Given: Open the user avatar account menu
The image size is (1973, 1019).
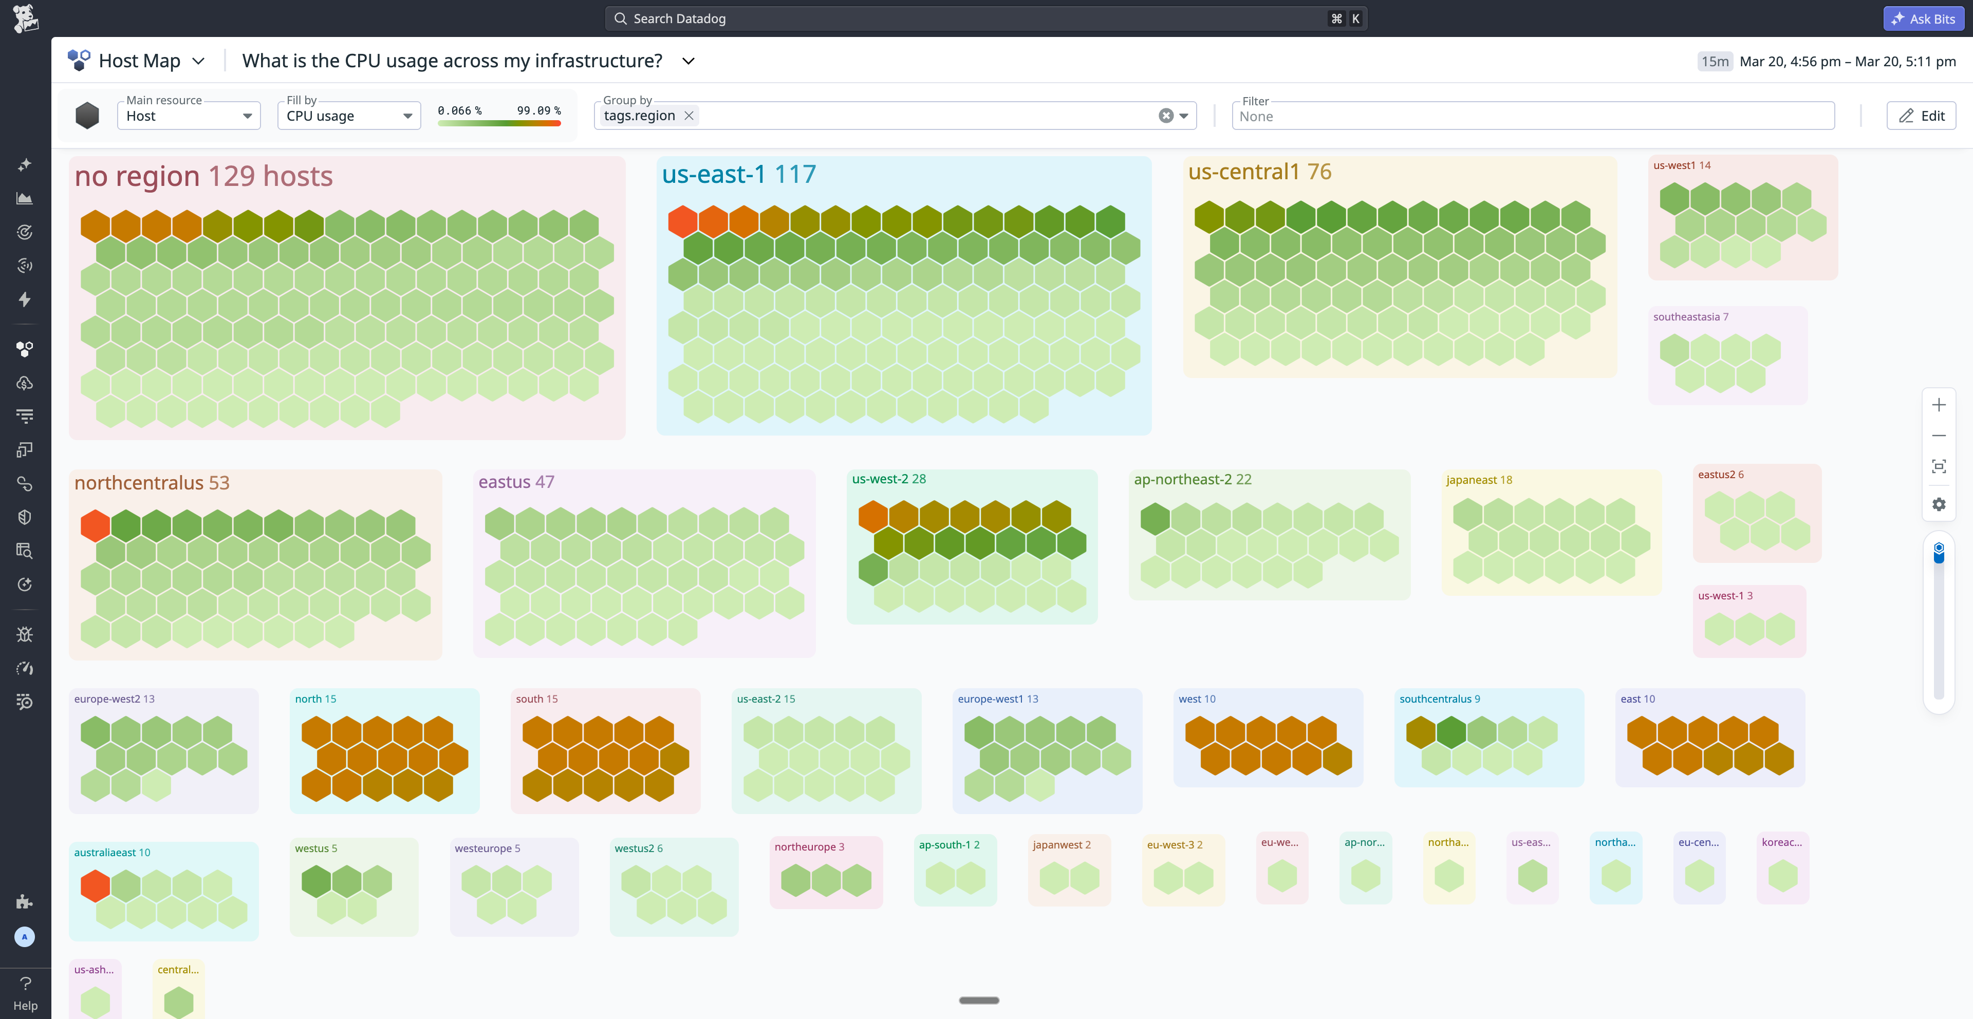Looking at the screenshot, I should (25, 936).
